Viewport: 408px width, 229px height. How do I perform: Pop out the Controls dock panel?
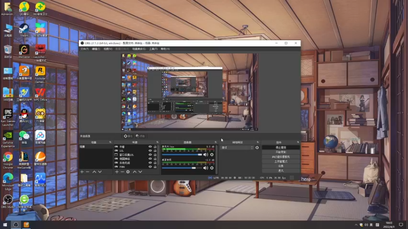click(x=298, y=142)
